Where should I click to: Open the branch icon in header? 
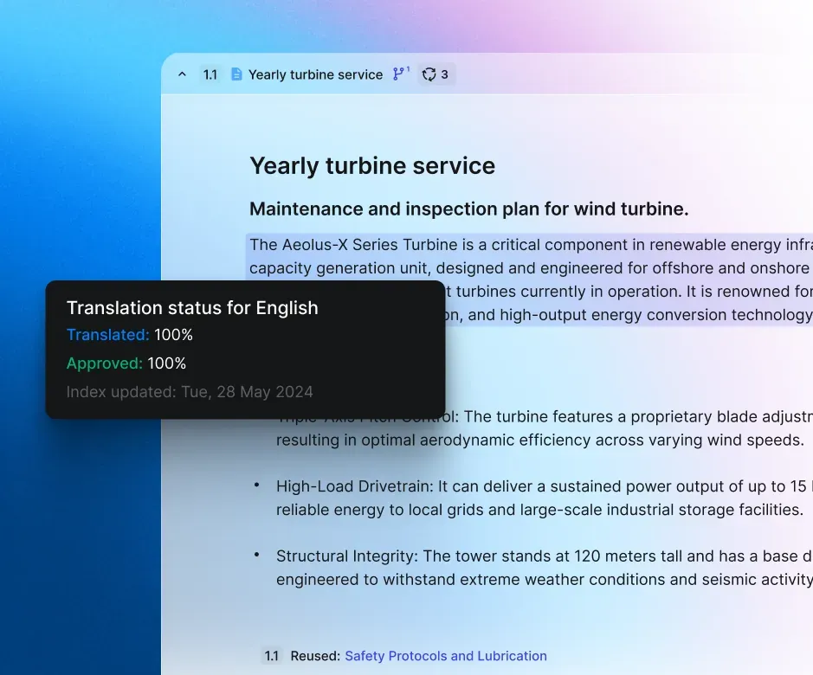click(400, 74)
